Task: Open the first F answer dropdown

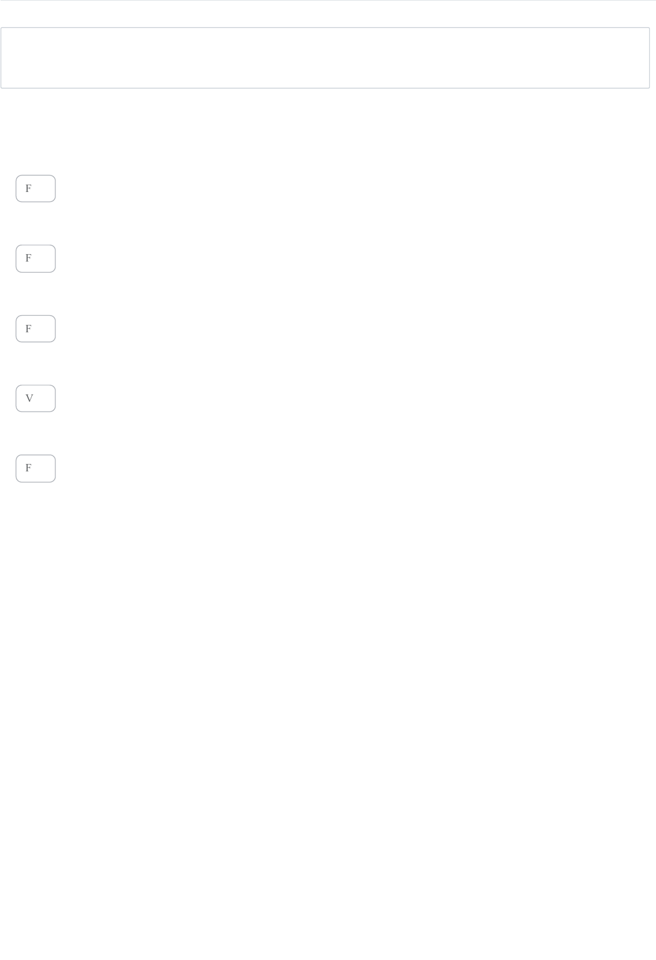Action: click(x=36, y=188)
